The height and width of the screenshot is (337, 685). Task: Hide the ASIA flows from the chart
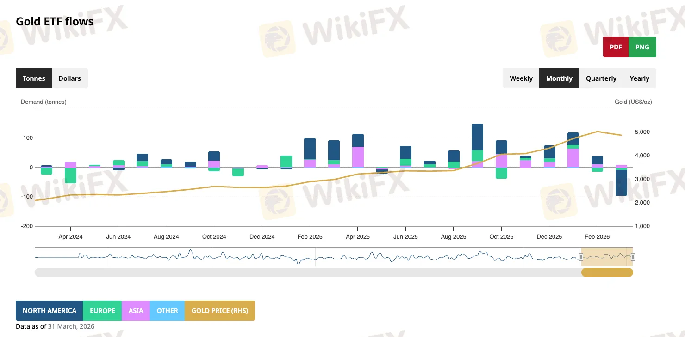coord(136,310)
